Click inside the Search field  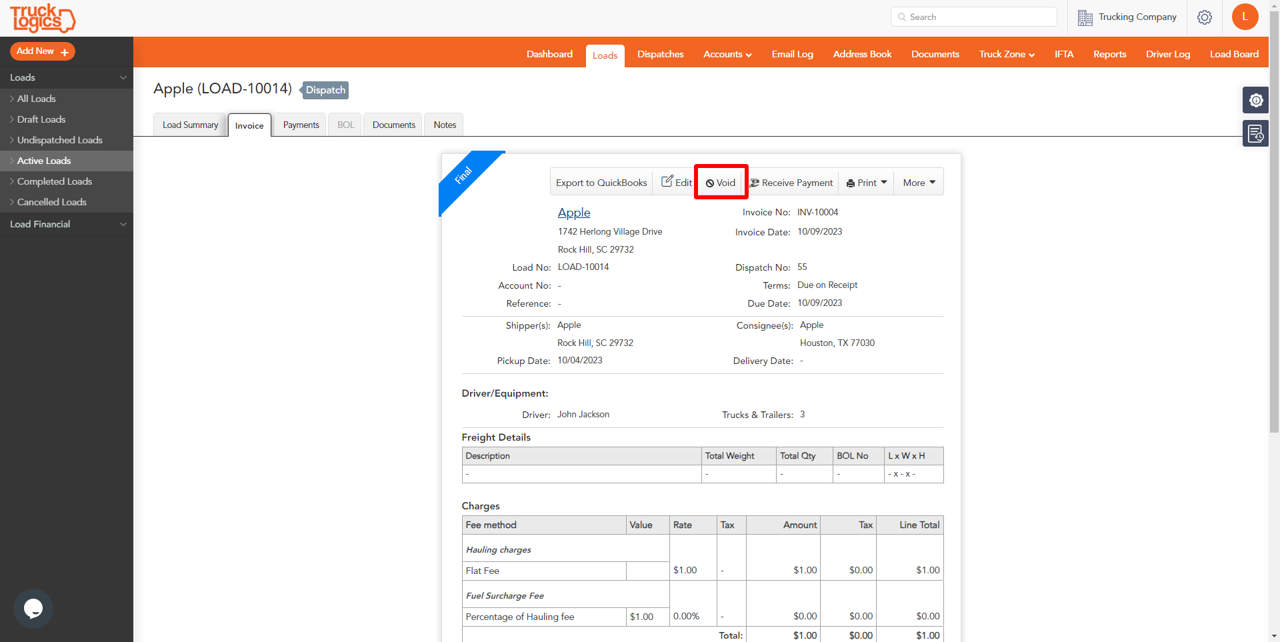coord(973,17)
